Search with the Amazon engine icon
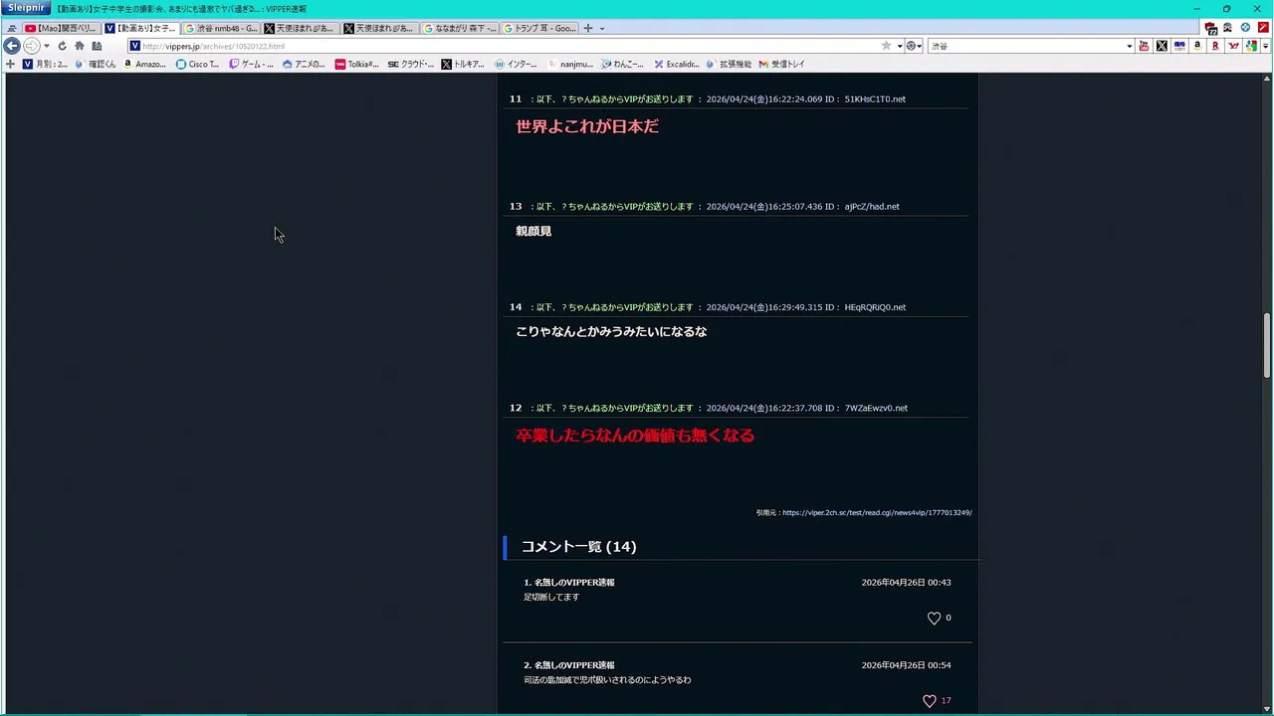The width and height of the screenshot is (1274, 716). (x=1197, y=46)
